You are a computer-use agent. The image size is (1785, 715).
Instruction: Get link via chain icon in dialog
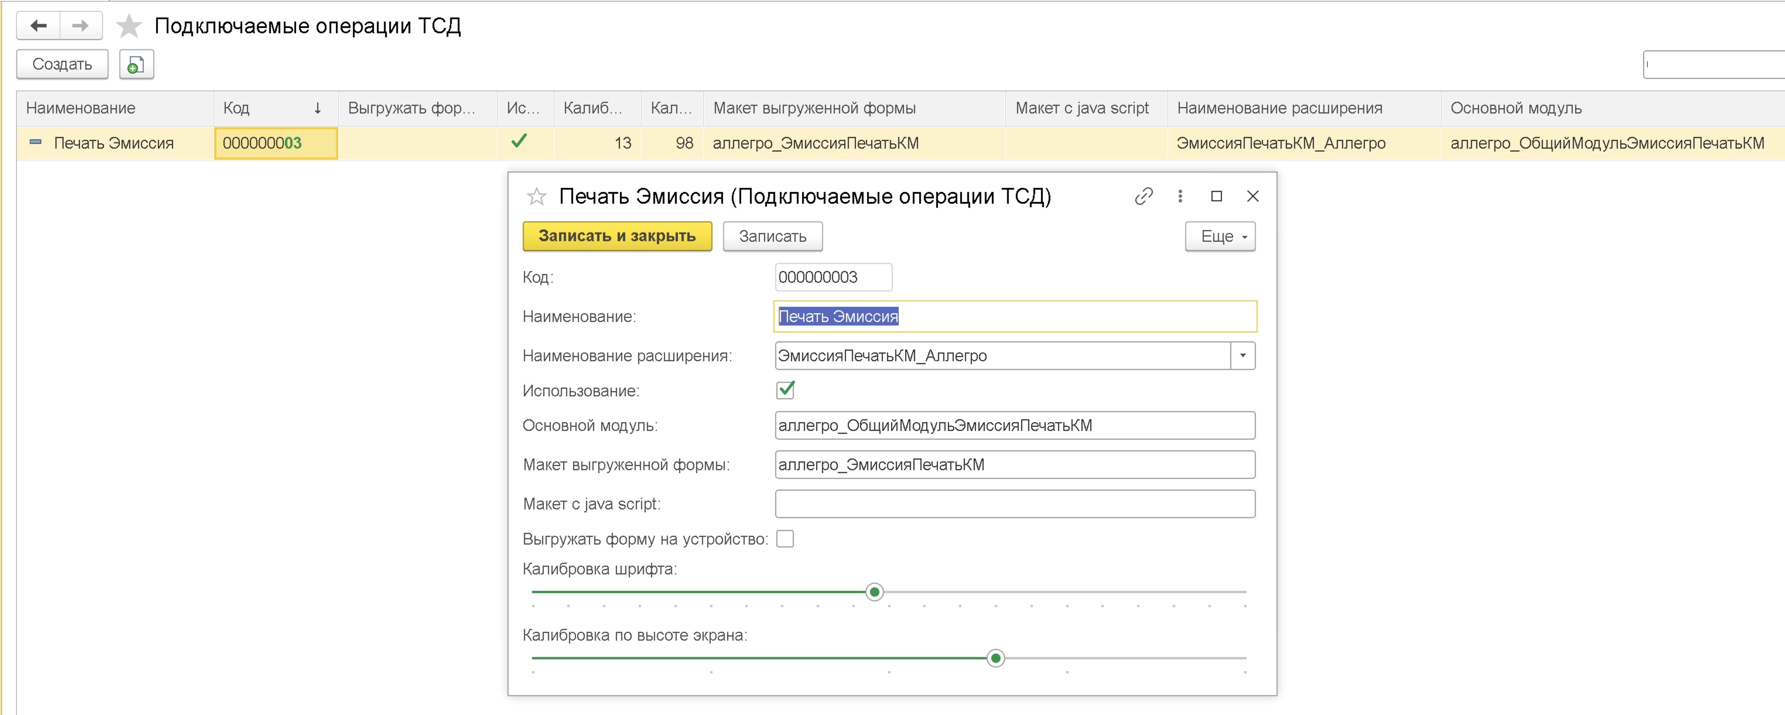click(1144, 197)
